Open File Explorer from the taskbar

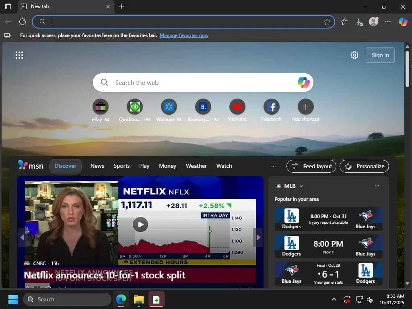(138, 299)
